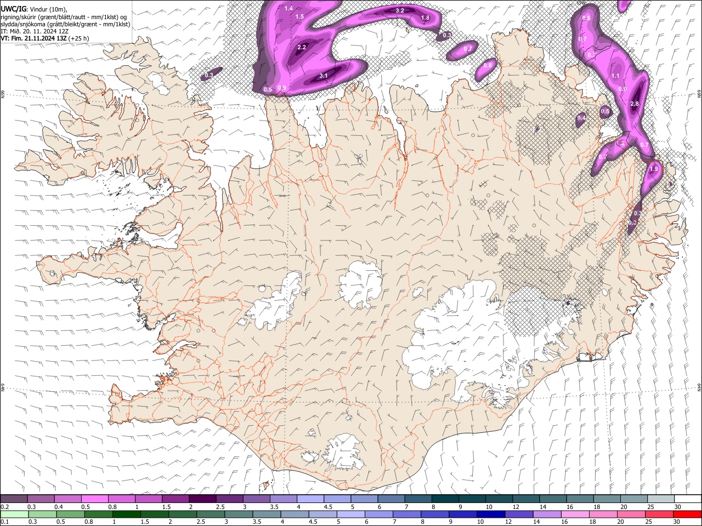The image size is (702, 526).
Task: Click the 3.2 snowfall value on the map
Action: (x=400, y=11)
